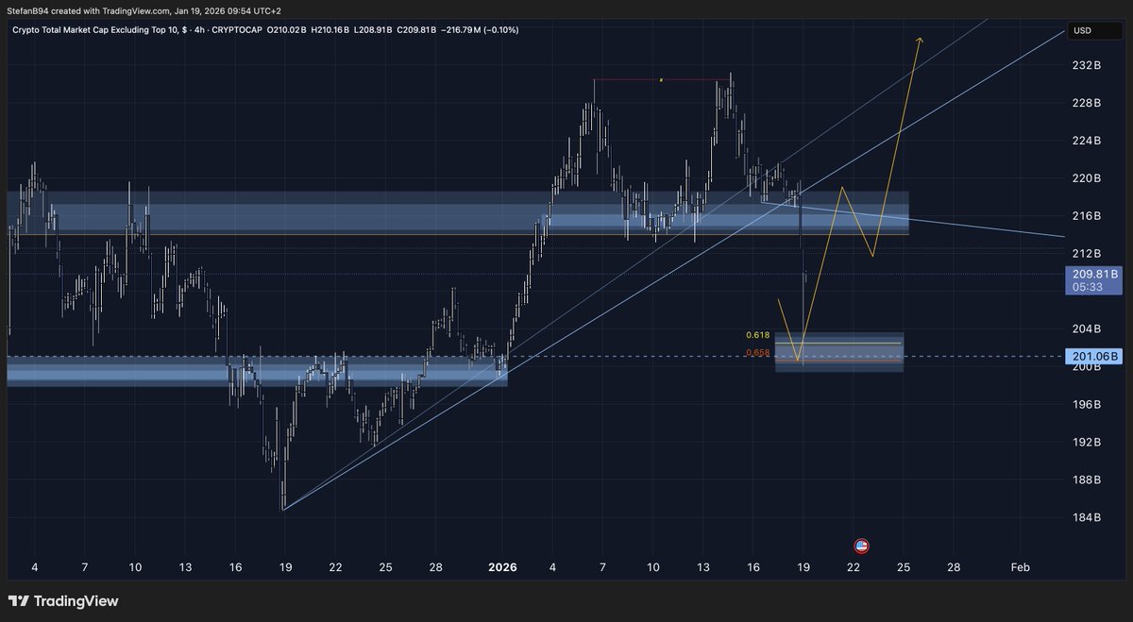Click the 0.618 Fibonacci level label
Image resolution: width=1133 pixels, height=622 pixels.
[x=756, y=333]
